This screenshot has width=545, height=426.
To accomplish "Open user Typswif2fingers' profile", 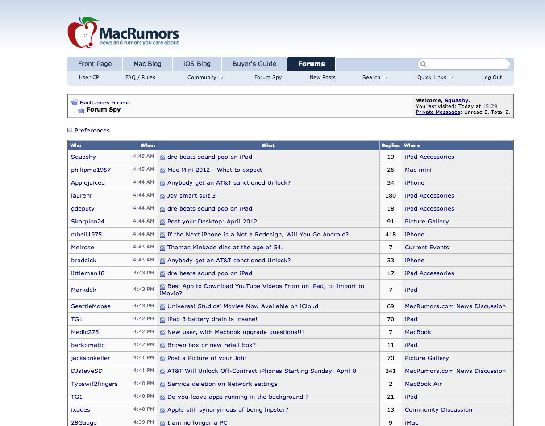I will pos(94,384).
